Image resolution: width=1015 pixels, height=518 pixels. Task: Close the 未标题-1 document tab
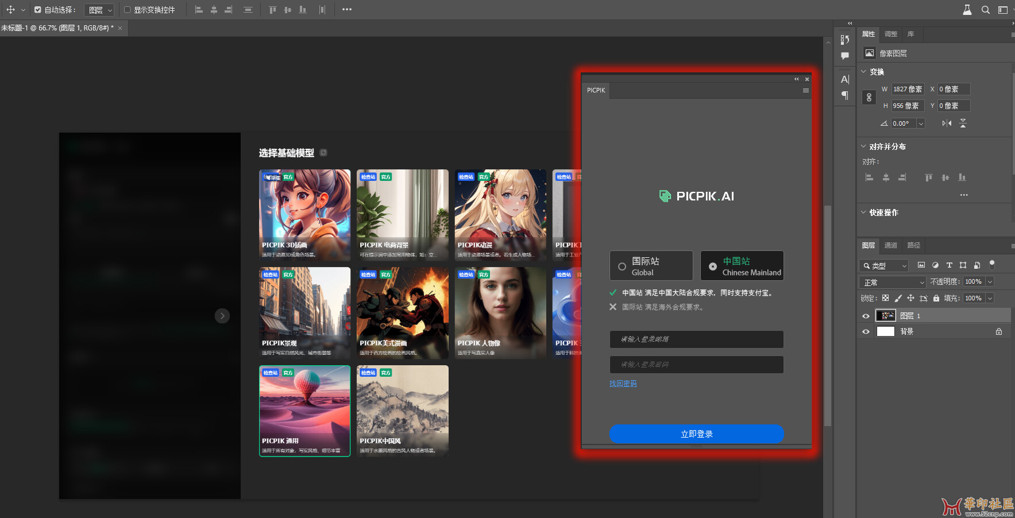pos(120,28)
